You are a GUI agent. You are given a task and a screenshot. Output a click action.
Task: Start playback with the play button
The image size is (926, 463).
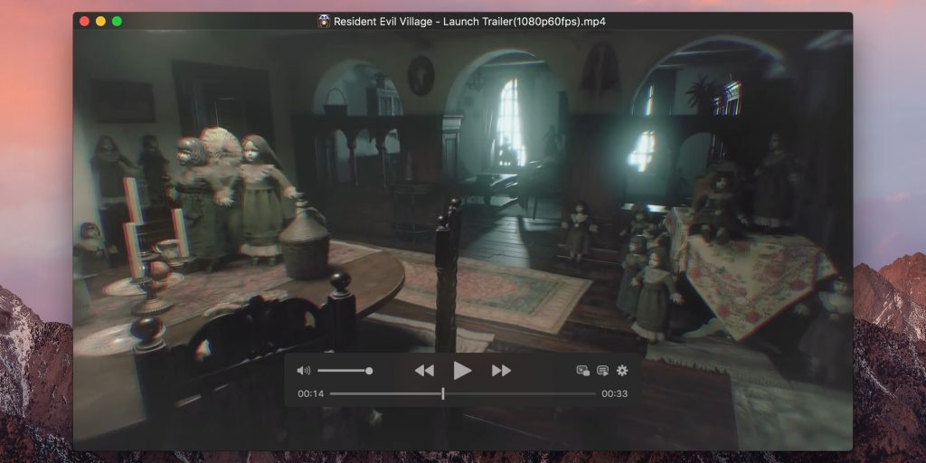pyautogui.click(x=462, y=371)
